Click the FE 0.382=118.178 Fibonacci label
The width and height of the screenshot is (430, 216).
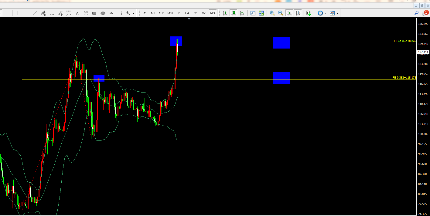click(x=404, y=78)
